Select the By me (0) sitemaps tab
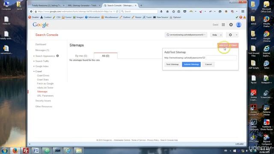The width and height of the screenshot is (274, 154). [81, 56]
